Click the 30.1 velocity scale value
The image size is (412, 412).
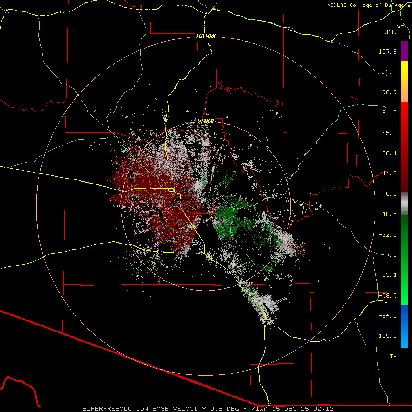[x=390, y=153]
